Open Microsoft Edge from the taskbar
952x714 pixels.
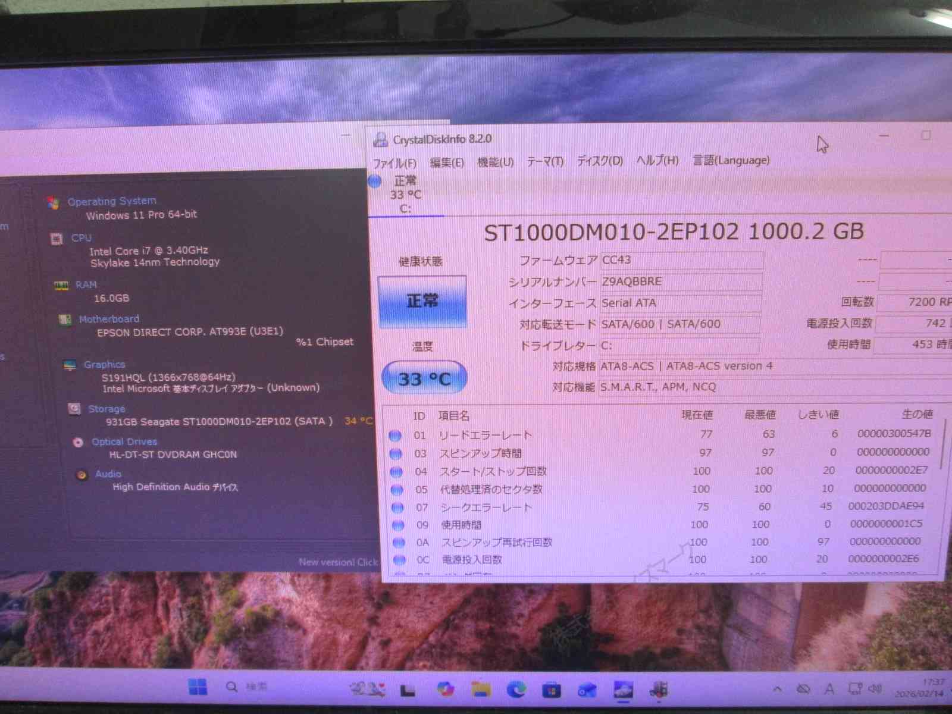tap(516, 689)
